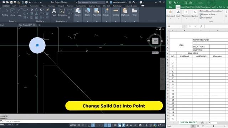Open the Excel Name Box dropdown arrow

(181, 26)
